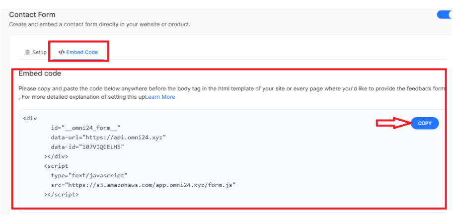Click the src amazonaws form.js code line
The height and width of the screenshot is (220, 453).
[x=143, y=185]
